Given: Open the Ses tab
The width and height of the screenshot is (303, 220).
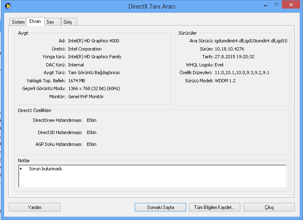Looking at the screenshot, I should point(53,22).
